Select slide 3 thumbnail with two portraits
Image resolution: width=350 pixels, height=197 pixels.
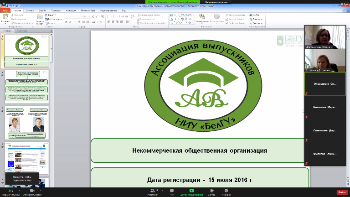click(28, 122)
